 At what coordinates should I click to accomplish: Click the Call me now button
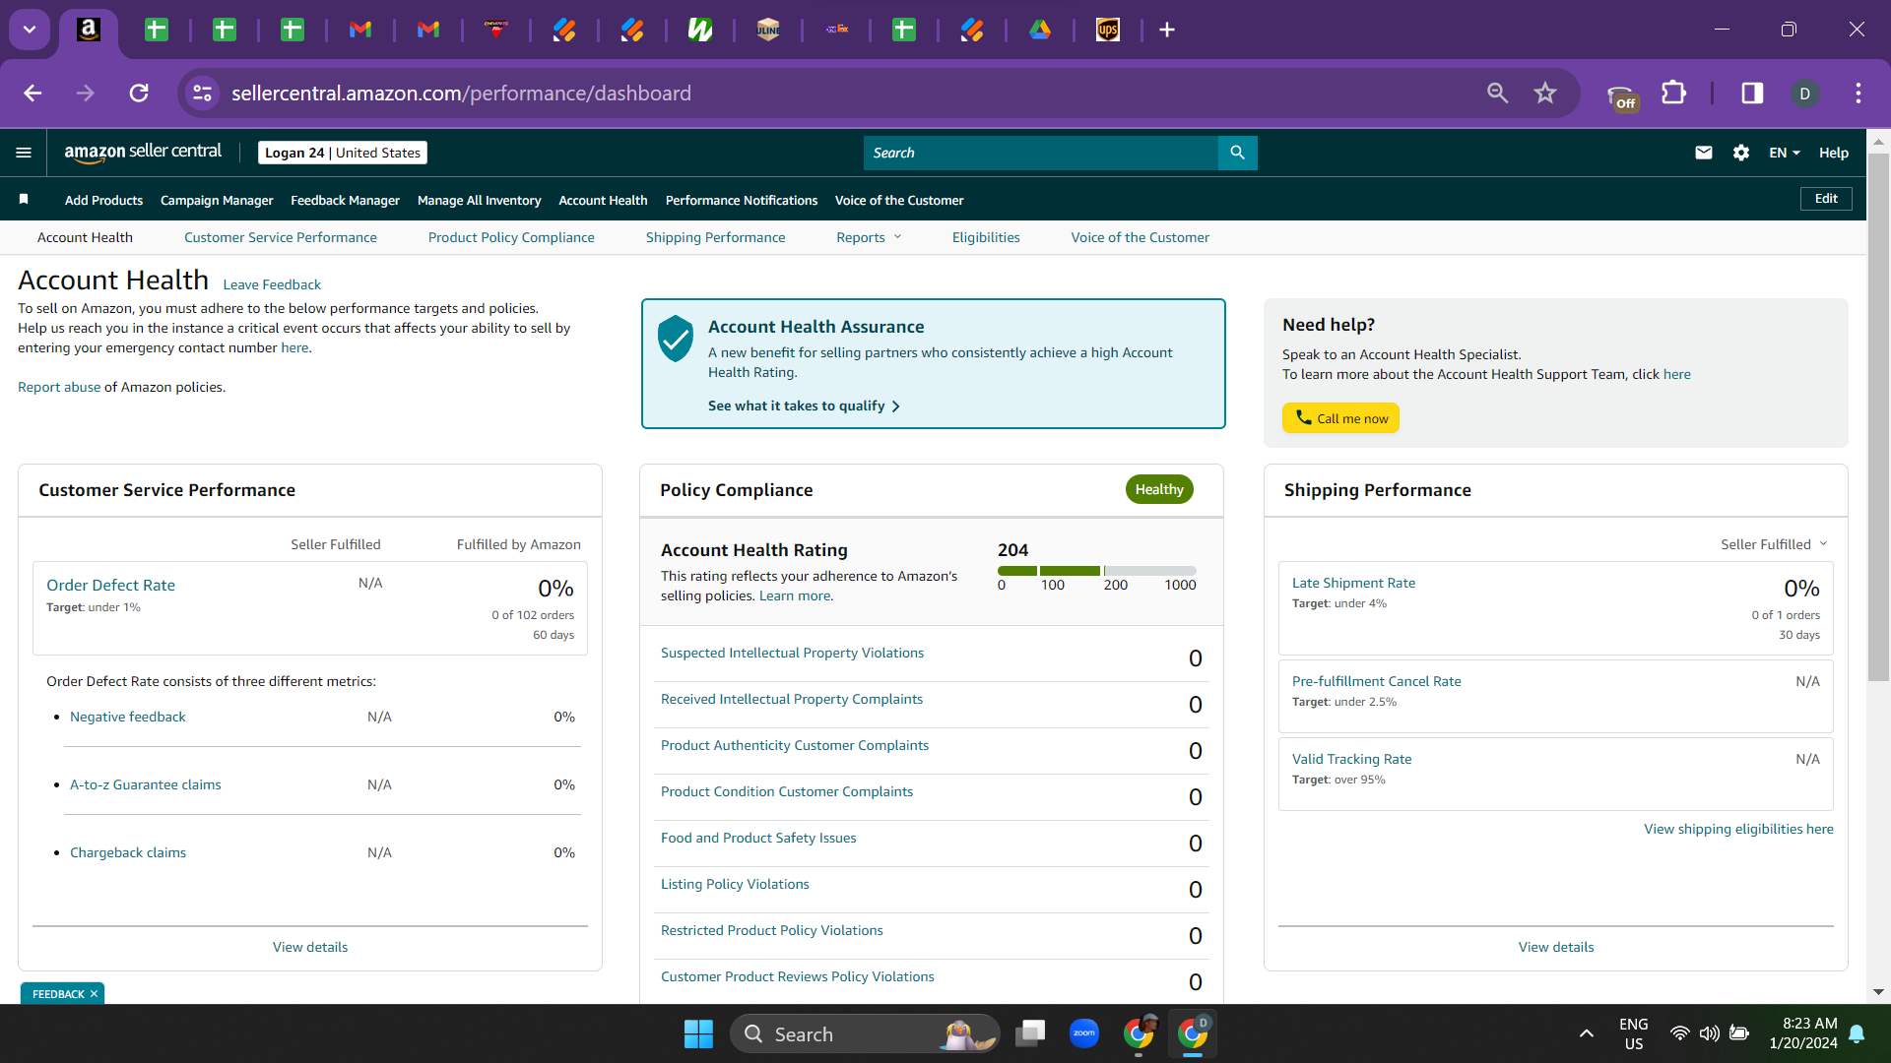(x=1340, y=418)
